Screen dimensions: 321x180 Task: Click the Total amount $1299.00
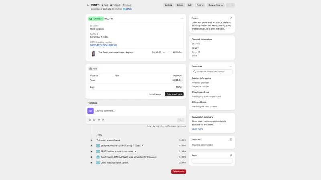(177, 80)
